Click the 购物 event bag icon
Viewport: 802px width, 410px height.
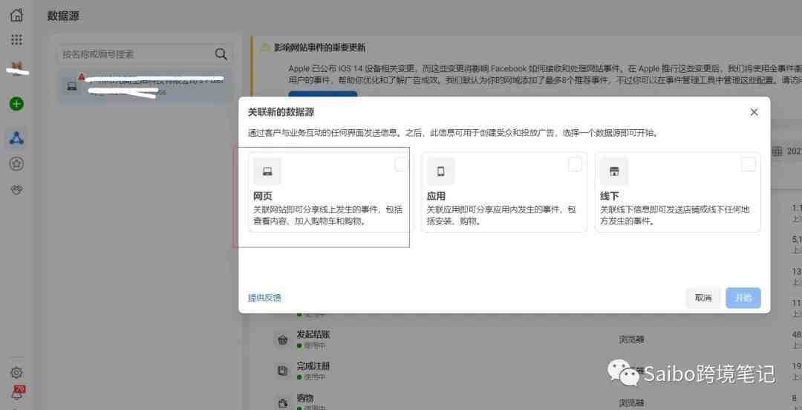pyautogui.click(x=282, y=403)
